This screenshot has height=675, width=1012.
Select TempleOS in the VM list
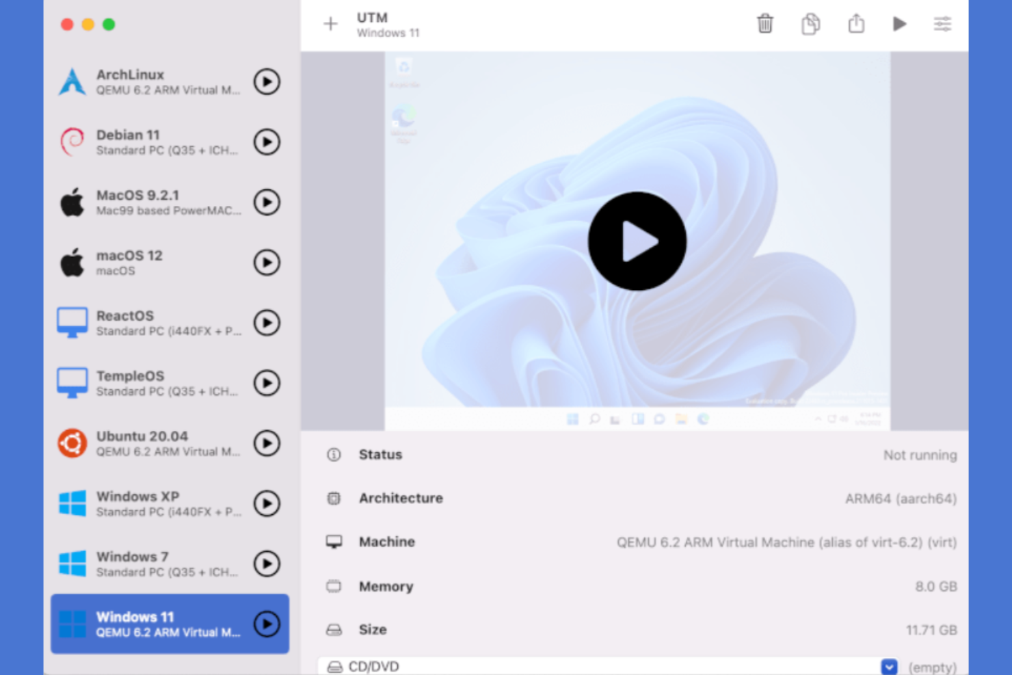170,382
